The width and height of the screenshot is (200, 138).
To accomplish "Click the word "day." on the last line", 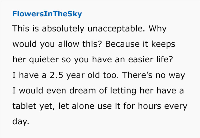I will (21, 122).
